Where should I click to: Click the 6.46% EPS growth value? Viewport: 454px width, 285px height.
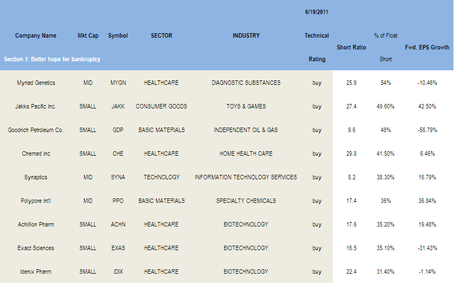(428, 153)
